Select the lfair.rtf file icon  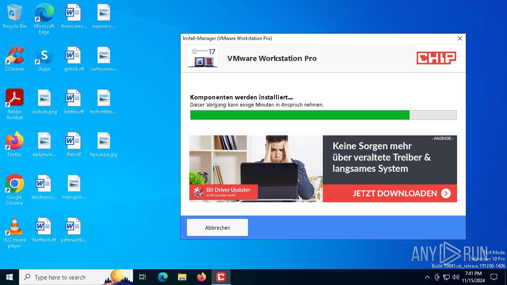click(x=74, y=144)
